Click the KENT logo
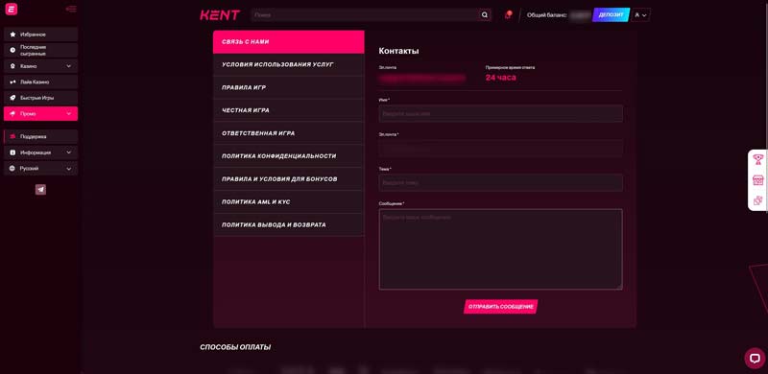 220,15
